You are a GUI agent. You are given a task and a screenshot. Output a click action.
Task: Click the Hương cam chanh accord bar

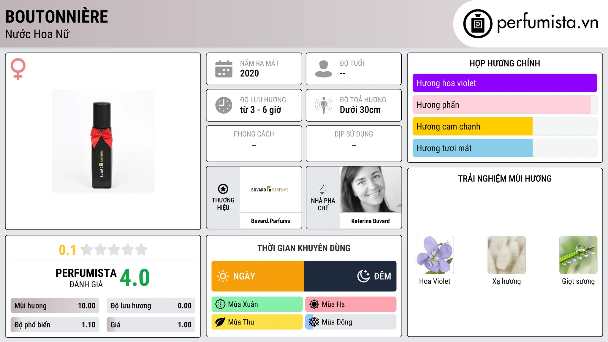coord(505,126)
